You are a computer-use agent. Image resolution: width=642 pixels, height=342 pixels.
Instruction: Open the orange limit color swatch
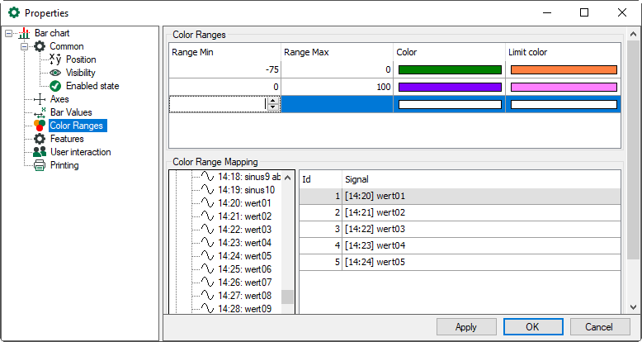click(564, 70)
